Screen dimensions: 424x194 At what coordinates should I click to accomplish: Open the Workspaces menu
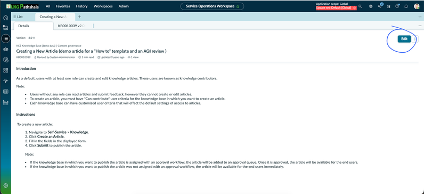[103, 6]
